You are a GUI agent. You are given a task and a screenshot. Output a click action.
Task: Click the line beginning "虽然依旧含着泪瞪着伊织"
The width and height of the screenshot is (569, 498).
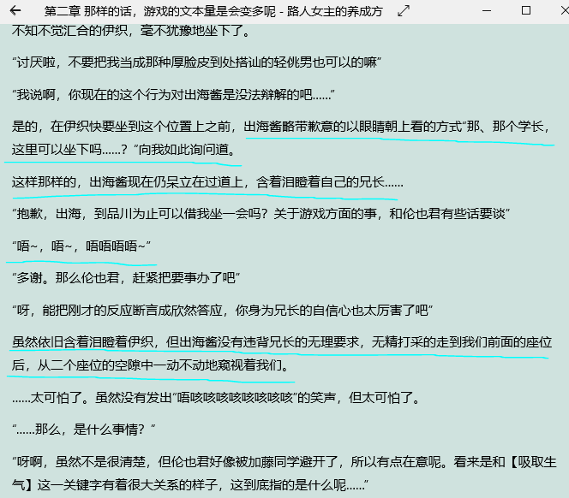tap(282, 342)
